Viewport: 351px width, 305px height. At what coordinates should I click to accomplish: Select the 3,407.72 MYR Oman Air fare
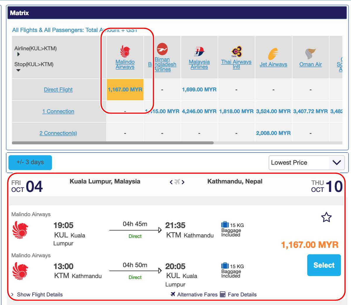(x=310, y=111)
